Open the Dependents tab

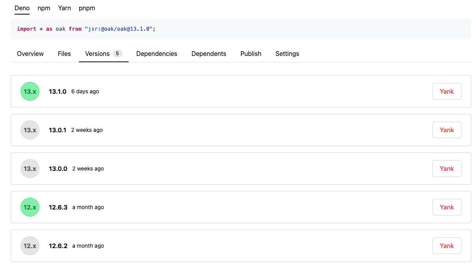(209, 54)
